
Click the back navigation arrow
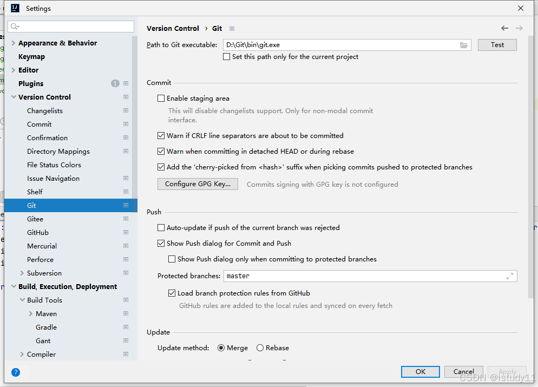coord(504,28)
